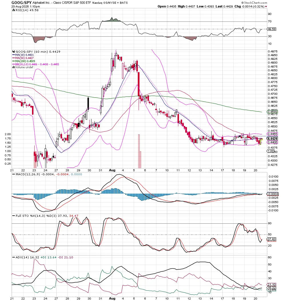Click the GOOG:SPY ticker title at top
This screenshot has width=283, height=301.
click(21, 3)
